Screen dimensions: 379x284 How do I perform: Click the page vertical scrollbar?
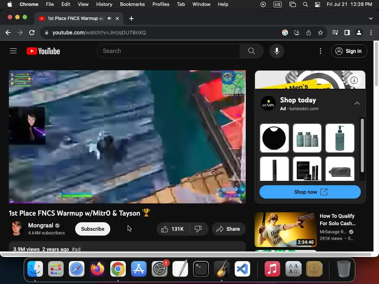point(376,64)
